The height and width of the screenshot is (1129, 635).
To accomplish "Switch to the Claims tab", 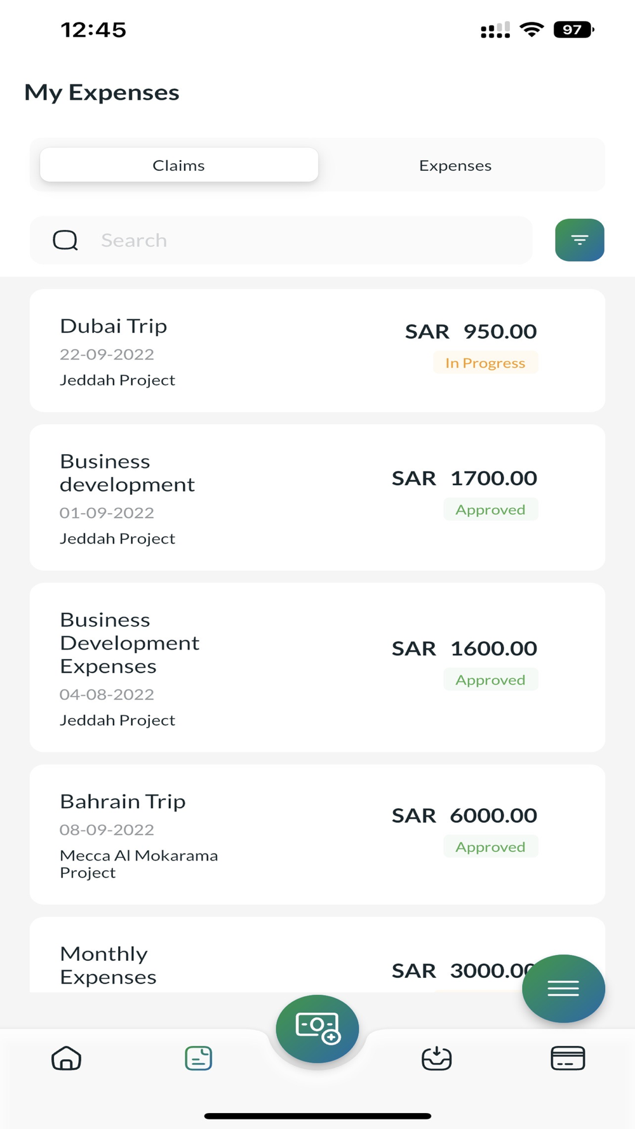I will pos(178,165).
